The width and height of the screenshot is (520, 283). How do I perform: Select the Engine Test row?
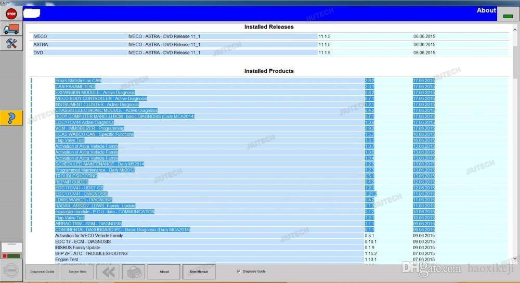[269, 260]
